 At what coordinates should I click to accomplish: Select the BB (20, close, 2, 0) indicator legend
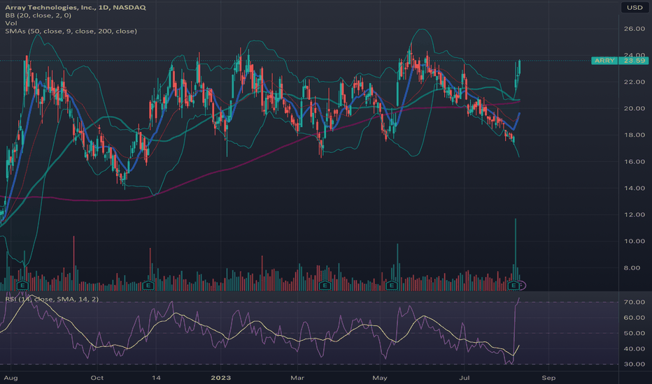(38, 15)
